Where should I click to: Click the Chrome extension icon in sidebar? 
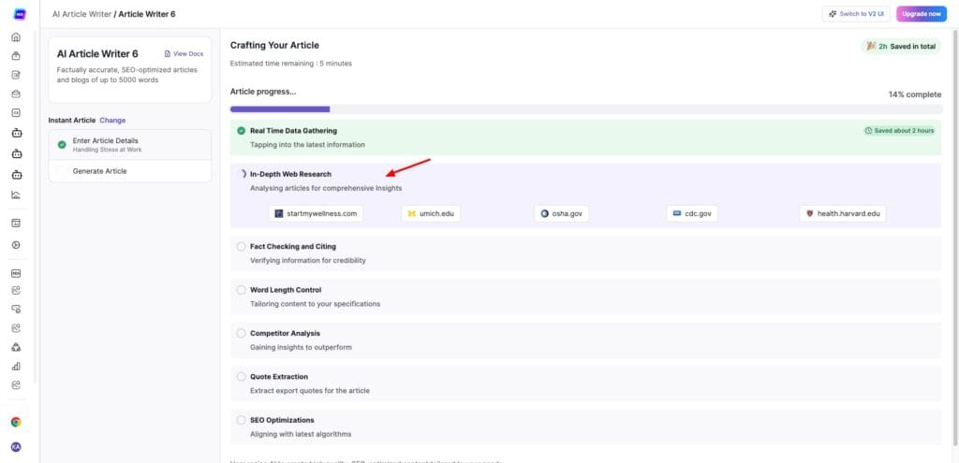point(16,422)
